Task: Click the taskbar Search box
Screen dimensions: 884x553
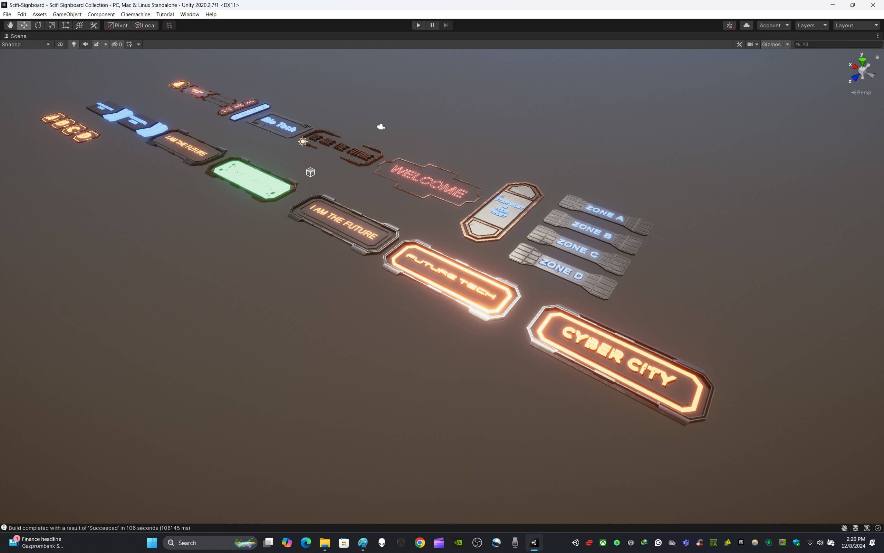Action: (210, 542)
